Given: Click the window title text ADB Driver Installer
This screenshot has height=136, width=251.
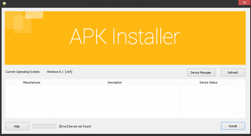Looking at the screenshot, I should tap(126, 4).
